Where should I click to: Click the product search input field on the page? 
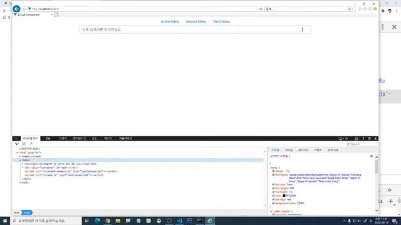click(x=195, y=29)
